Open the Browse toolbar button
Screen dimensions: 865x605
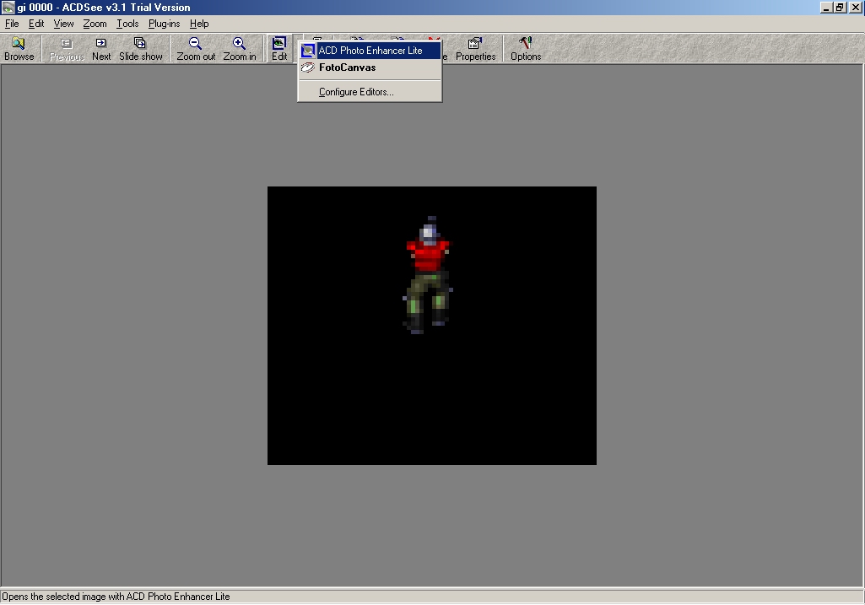point(19,49)
